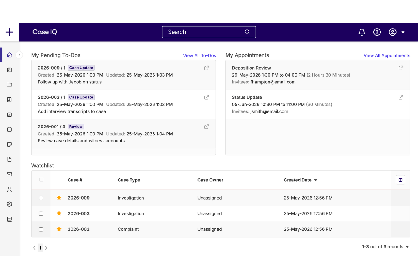
Task: Open the bottom list icon in sidebar
Action: point(9,219)
